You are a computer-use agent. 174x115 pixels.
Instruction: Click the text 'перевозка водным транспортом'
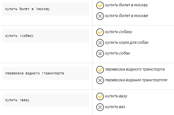136,80
